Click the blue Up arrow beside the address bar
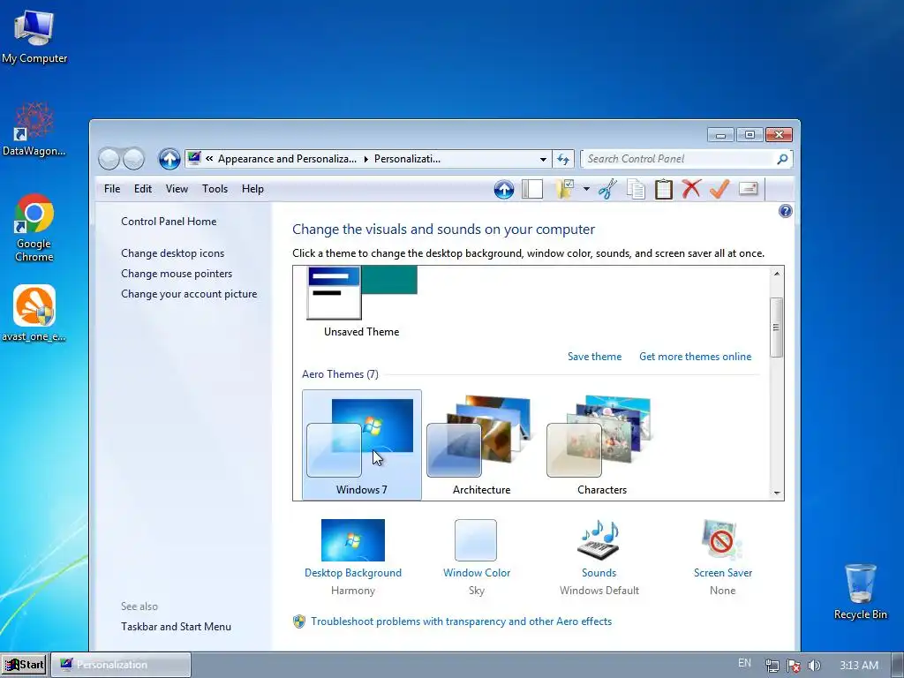This screenshot has height=678, width=904. pos(169,159)
